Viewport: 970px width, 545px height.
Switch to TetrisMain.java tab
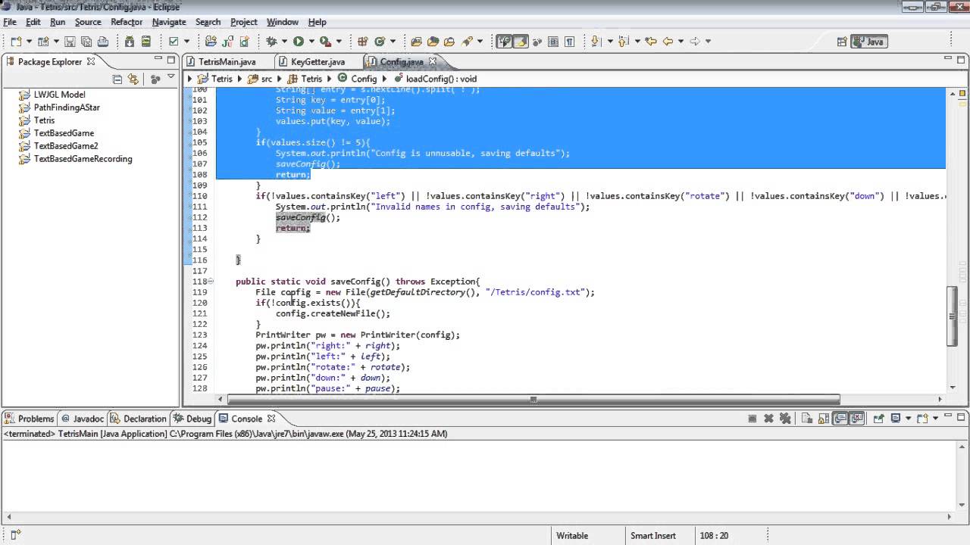click(x=226, y=62)
